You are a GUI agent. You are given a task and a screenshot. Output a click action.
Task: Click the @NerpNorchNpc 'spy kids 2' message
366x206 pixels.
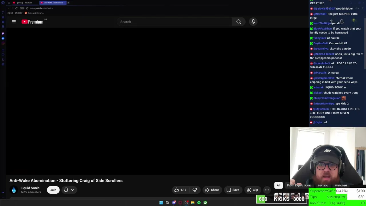(329, 104)
